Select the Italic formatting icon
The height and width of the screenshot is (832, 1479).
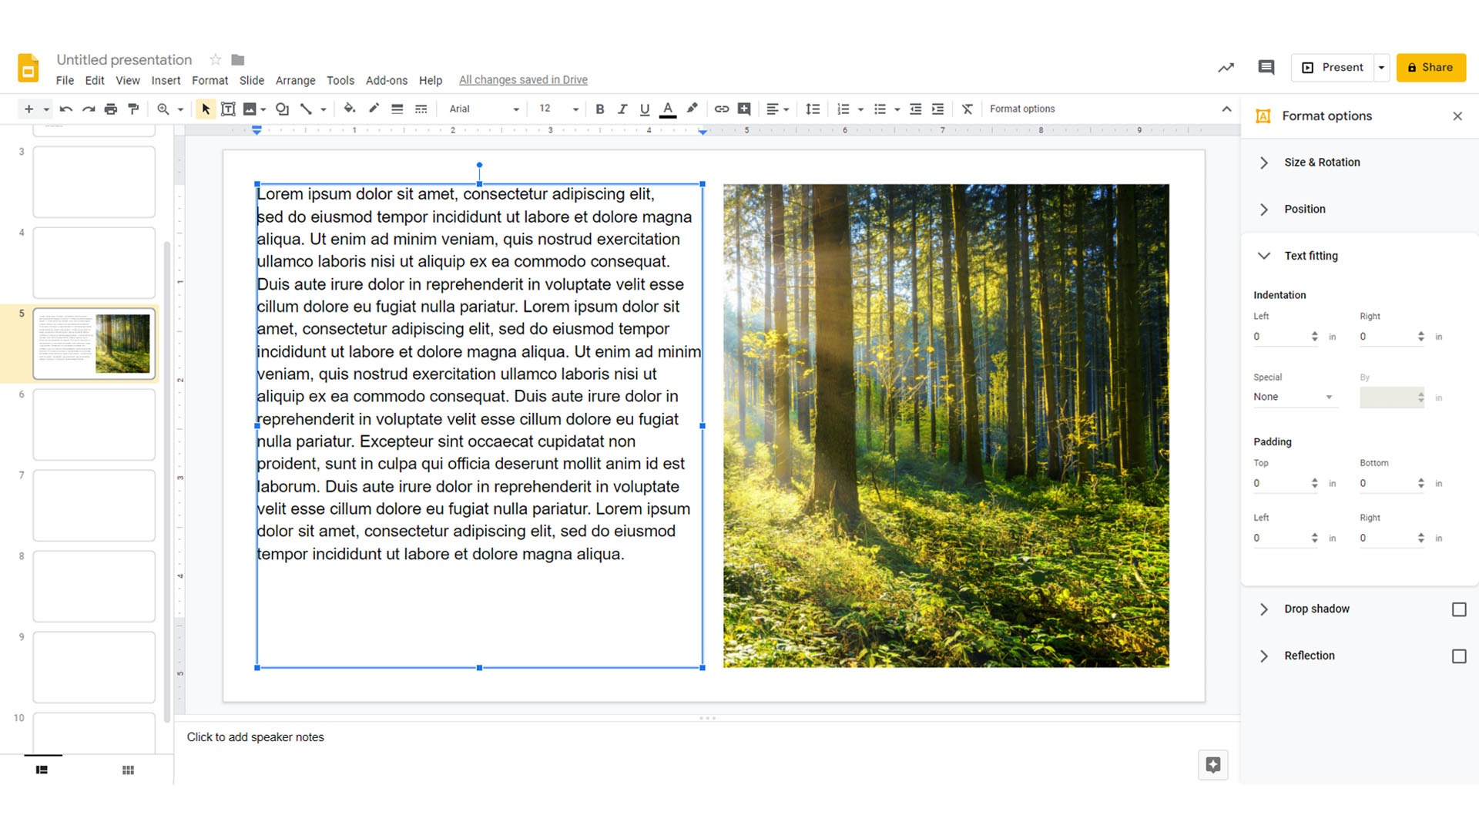(622, 109)
